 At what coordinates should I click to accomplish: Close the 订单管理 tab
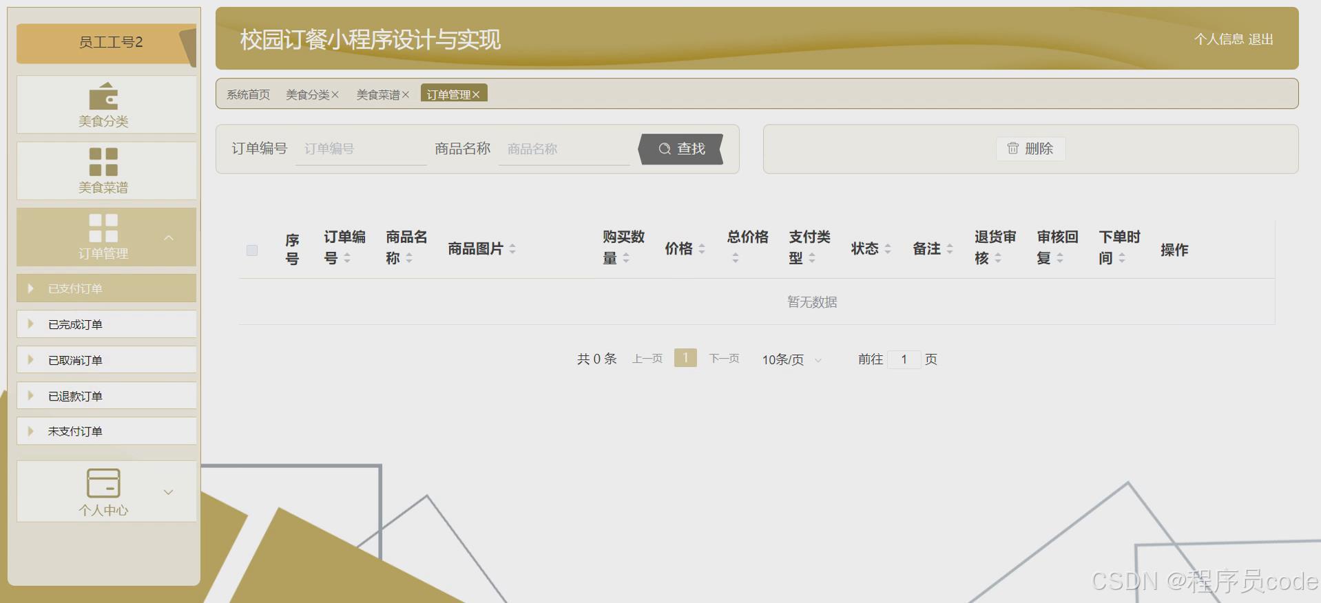click(476, 95)
